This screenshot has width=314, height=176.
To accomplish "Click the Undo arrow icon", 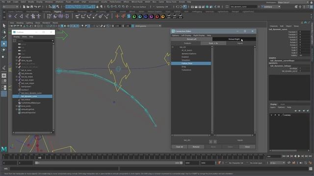I will pyautogui.click(x=35, y=7).
